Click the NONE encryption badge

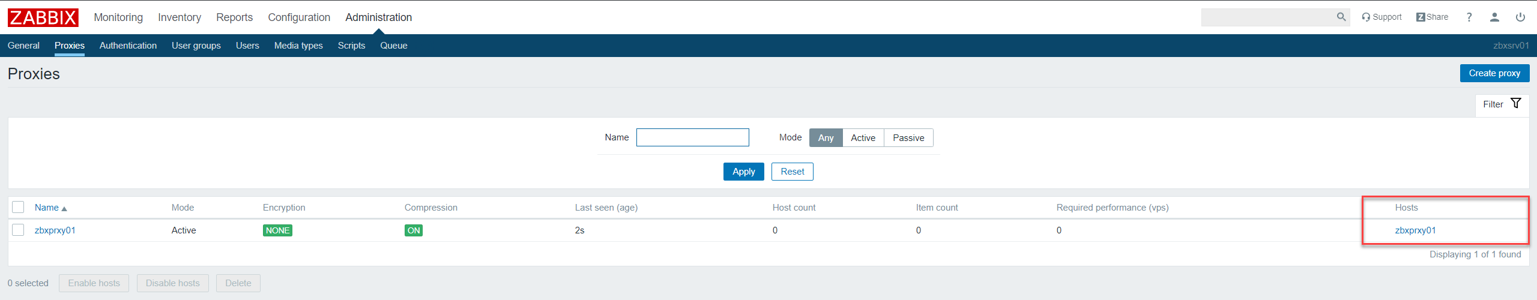tap(277, 230)
